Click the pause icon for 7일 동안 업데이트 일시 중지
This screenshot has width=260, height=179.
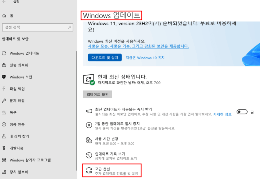click(x=89, y=125)
